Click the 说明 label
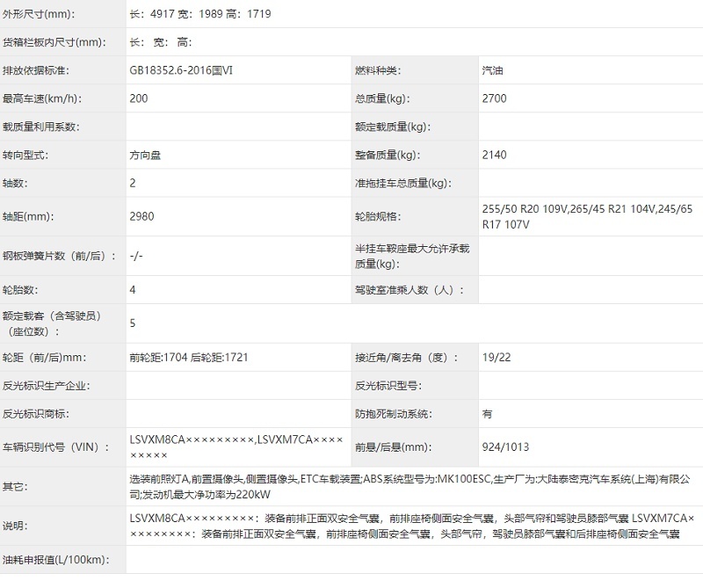The width and height of the screenshot is (703, 588). [15, 526]
